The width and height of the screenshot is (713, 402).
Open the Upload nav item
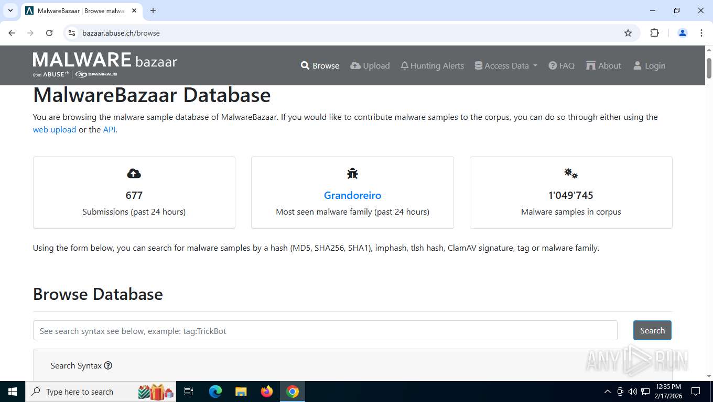tap(370, 65)
